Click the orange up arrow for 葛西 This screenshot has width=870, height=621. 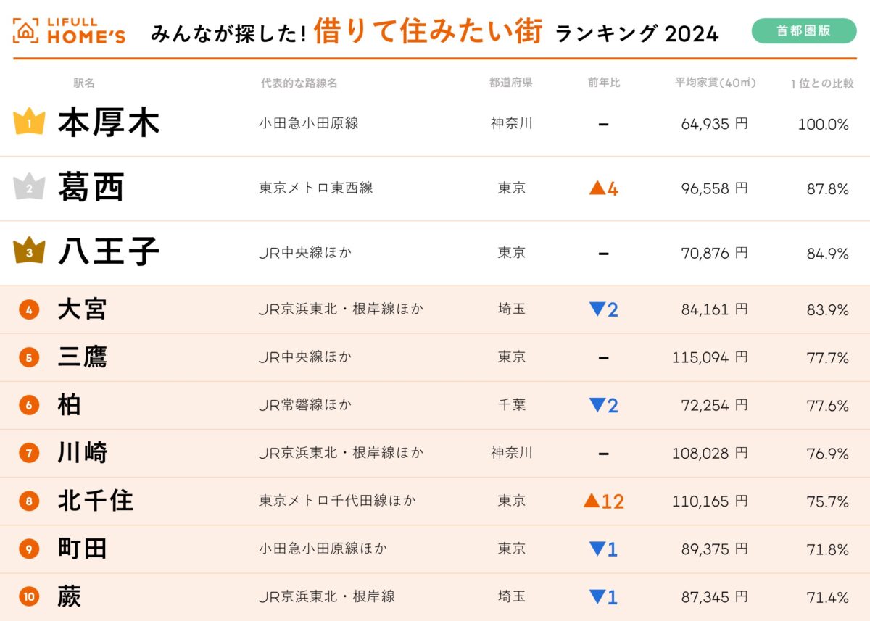(x=597, y=188)
